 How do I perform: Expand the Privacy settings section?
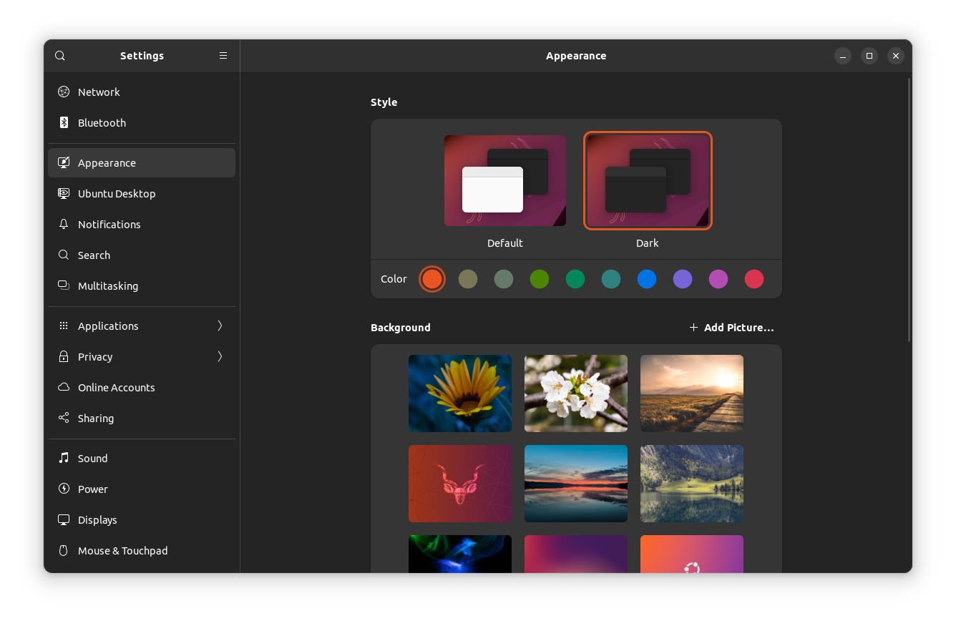pyautogui.click(x=95, y=356)
